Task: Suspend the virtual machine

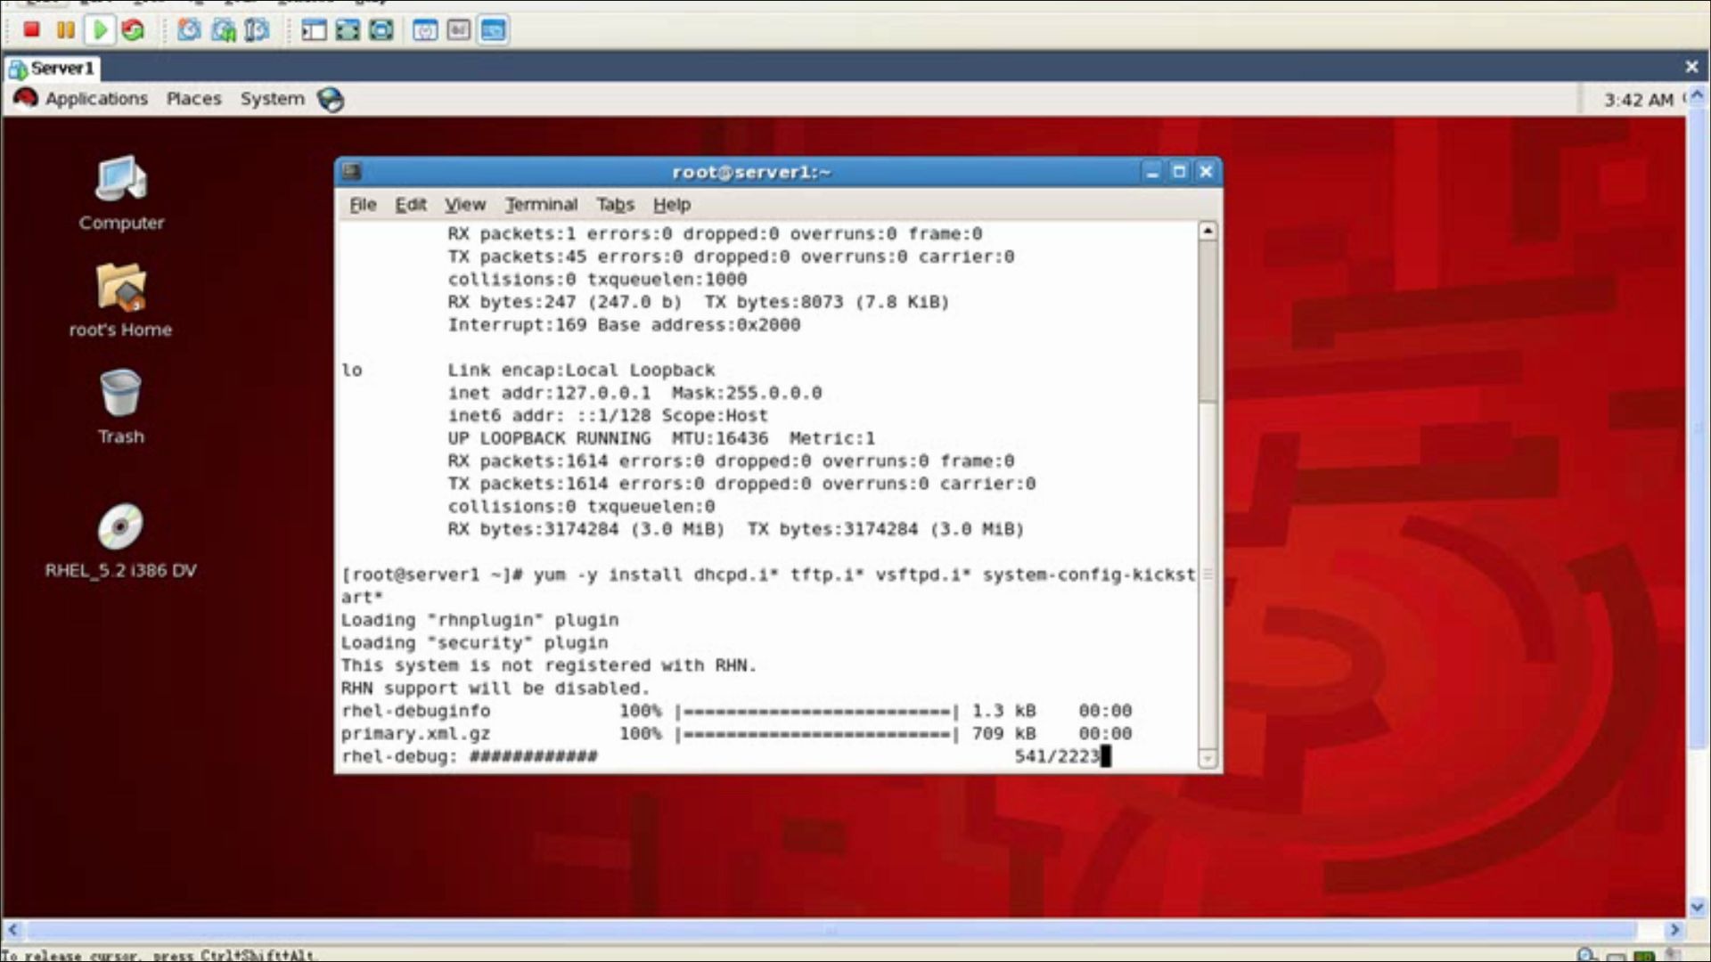Action: tap(65, 29)
